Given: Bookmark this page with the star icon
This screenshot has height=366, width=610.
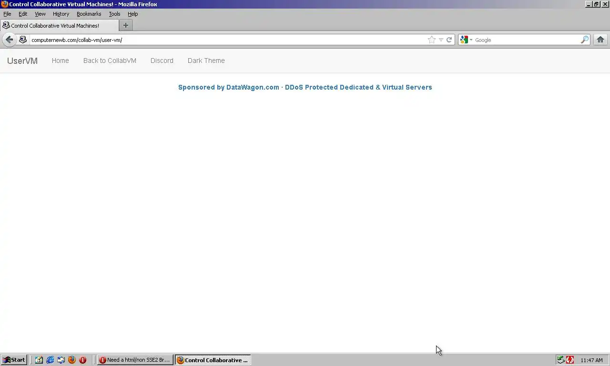Looking at the screenshot, I should coord(432,40).
